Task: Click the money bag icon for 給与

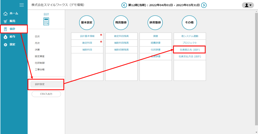Action: coord(6,37)
